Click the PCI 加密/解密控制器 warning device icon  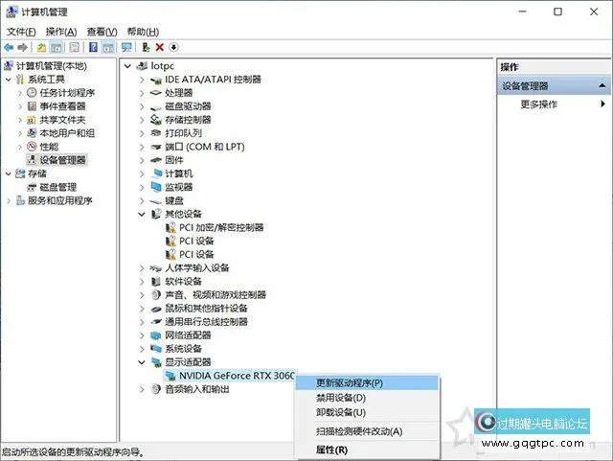170,227
